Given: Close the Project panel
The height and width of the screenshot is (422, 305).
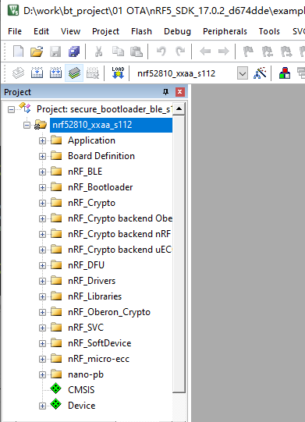Looking at the screenshot, I should tap(180, 92).
